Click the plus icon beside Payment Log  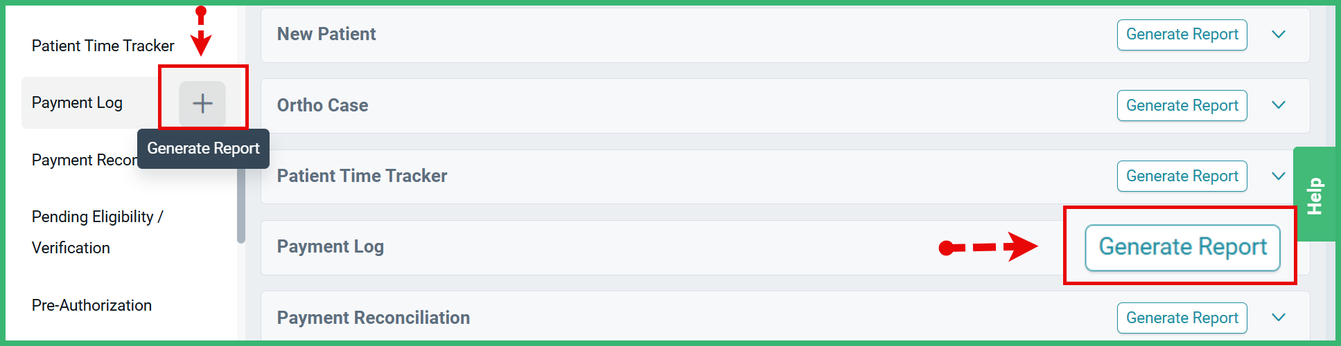tap(202, 104)
